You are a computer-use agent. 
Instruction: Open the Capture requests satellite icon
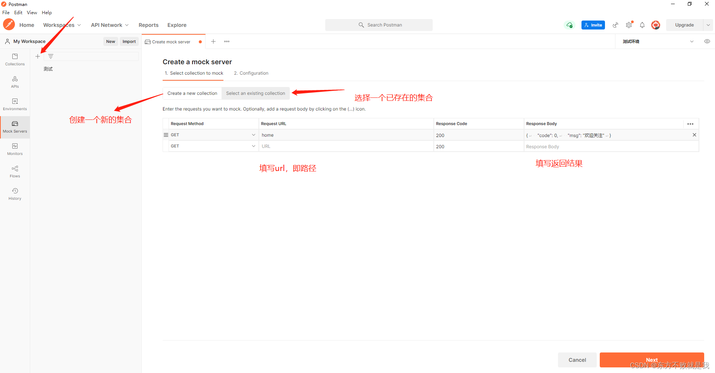[x=615, y=25]
